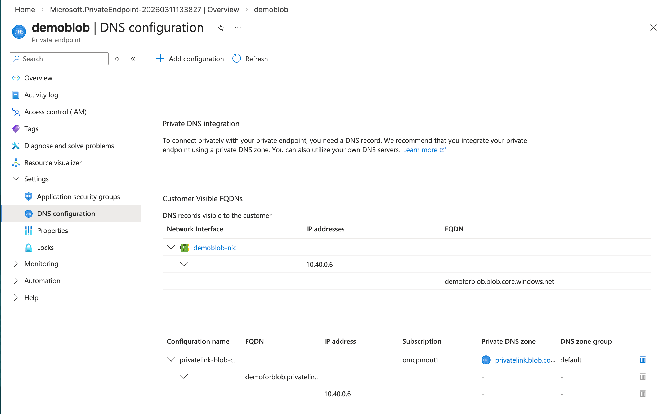Image resolution: width=672 pixels, height=414 pixels.
Task: Open the Activity log
Action: tap(41, 95)
